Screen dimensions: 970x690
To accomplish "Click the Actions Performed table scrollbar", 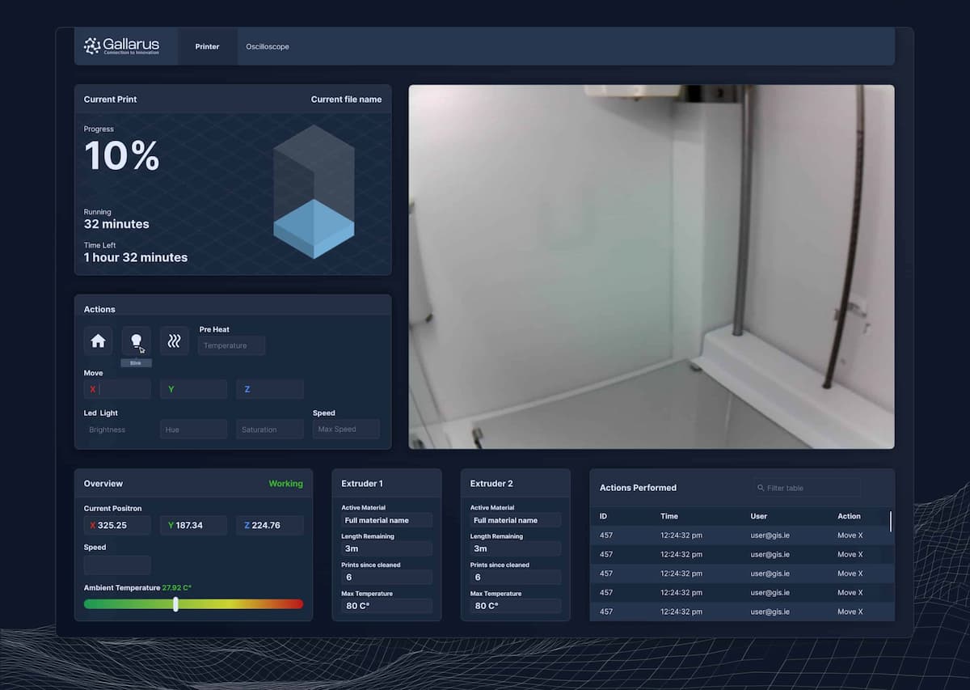I will (891, 522).
